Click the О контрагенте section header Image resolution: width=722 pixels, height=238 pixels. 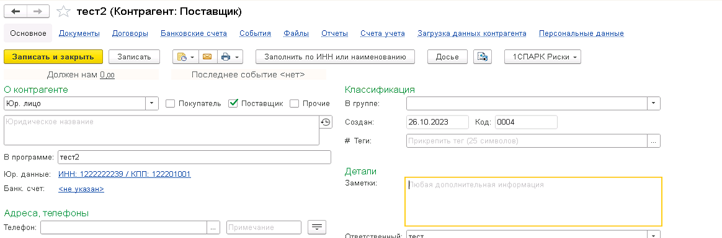pyautogui.click(x=36, y=90)
